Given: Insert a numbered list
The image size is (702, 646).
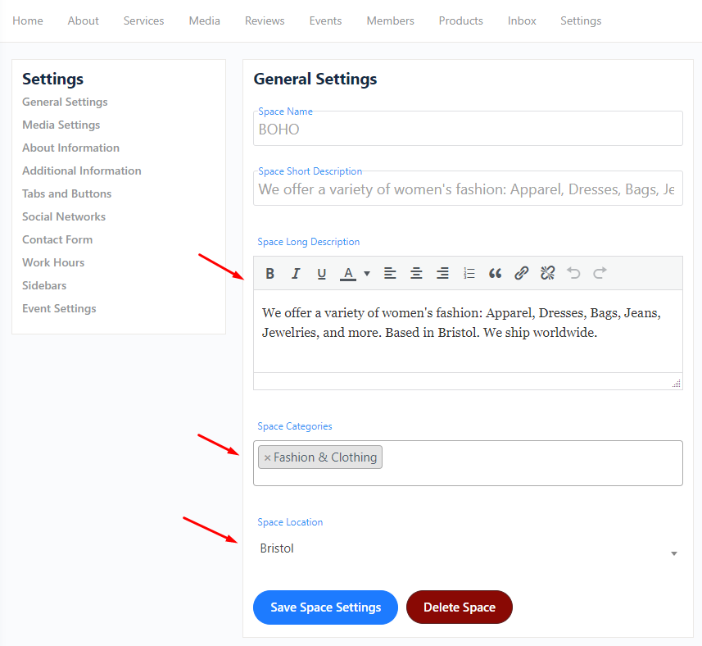Looking at the screenshot, I should tap(469, 273).
